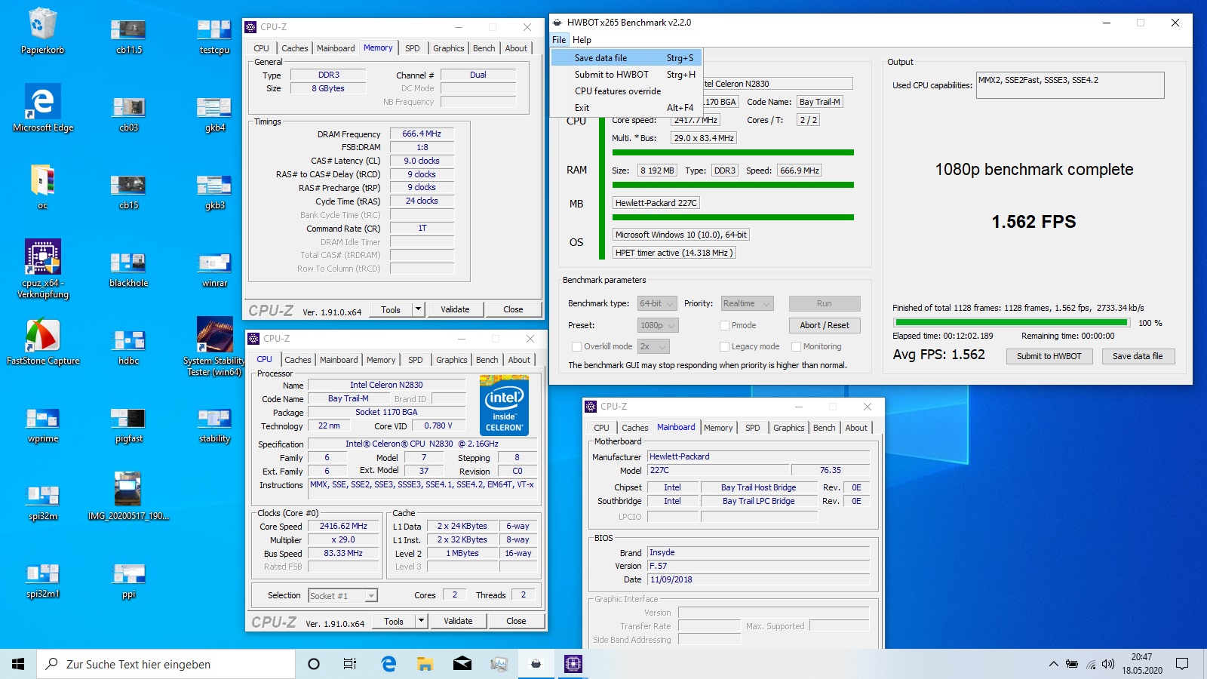The height and width of the screenshot is (679, 1207).
Task: Show hidden system tray icons chevron
Action: [x=1053, y=664]
